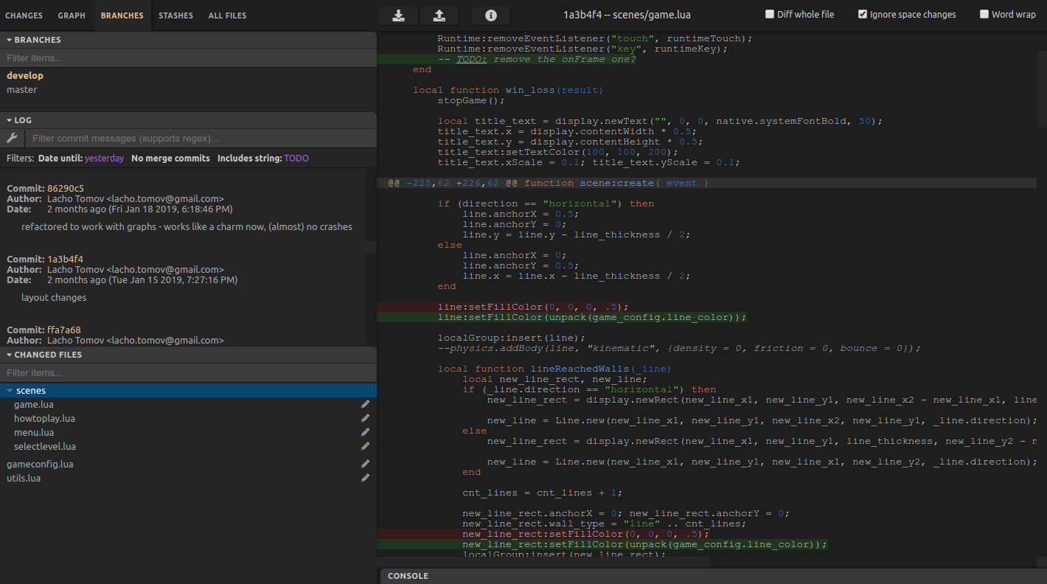This screenshot has width=1047, height=584.
Task: Turn on the Word wrap checkbox
Action: pyautogui.click(x=984, y=14)
